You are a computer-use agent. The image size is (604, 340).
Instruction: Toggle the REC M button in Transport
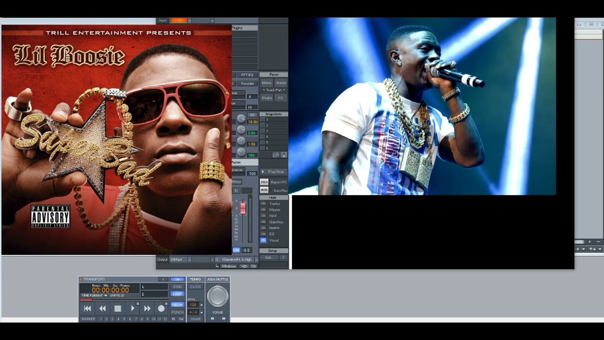pos(177,305)
